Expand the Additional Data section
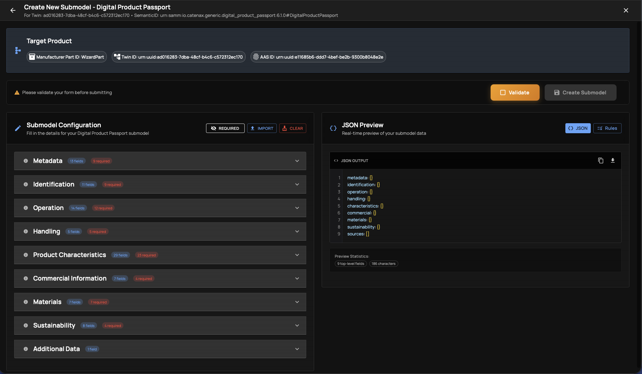The width and height of the screenshot is (642, 374). coord(297,349)
